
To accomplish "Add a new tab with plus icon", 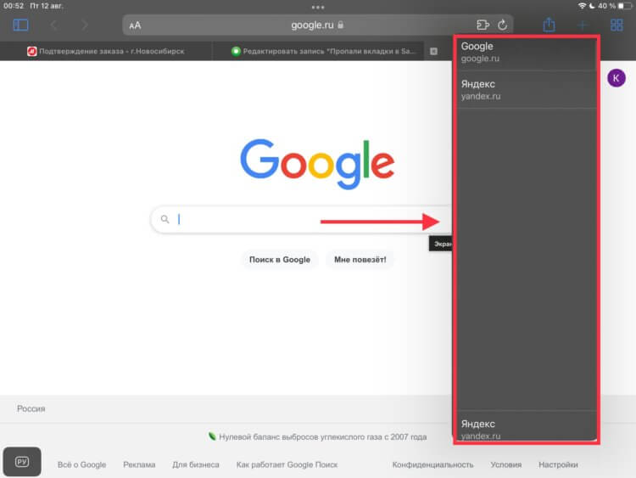I will (x=583, y=25).
